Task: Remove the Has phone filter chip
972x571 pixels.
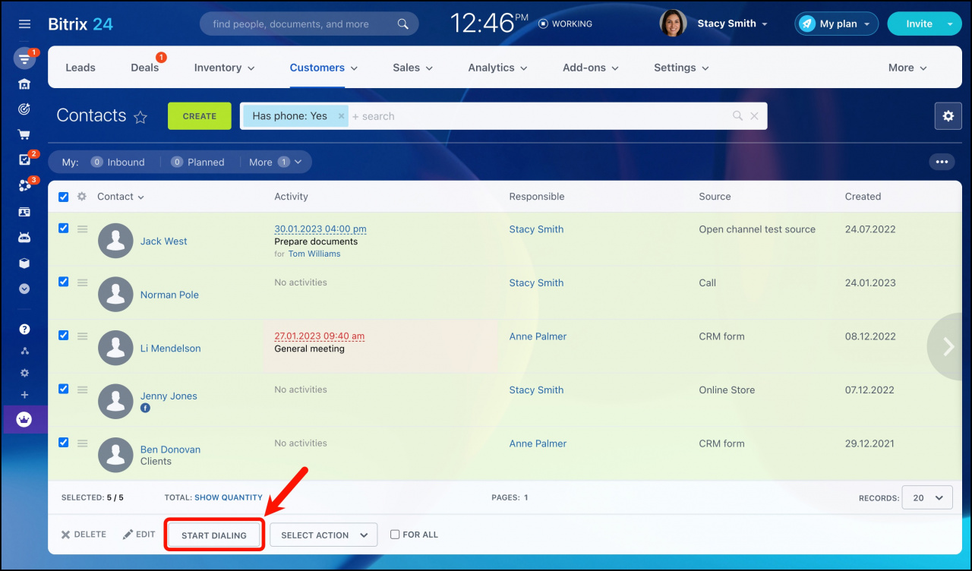Action: (341, 116)
